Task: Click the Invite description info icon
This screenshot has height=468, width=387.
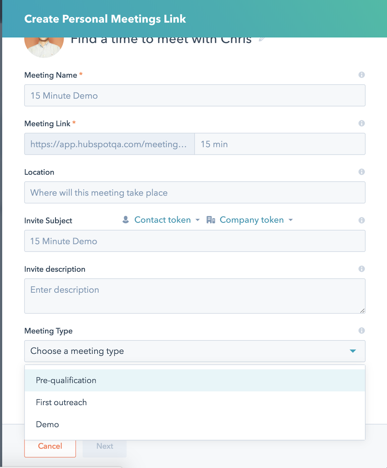Action: click(x=361, y=269)
